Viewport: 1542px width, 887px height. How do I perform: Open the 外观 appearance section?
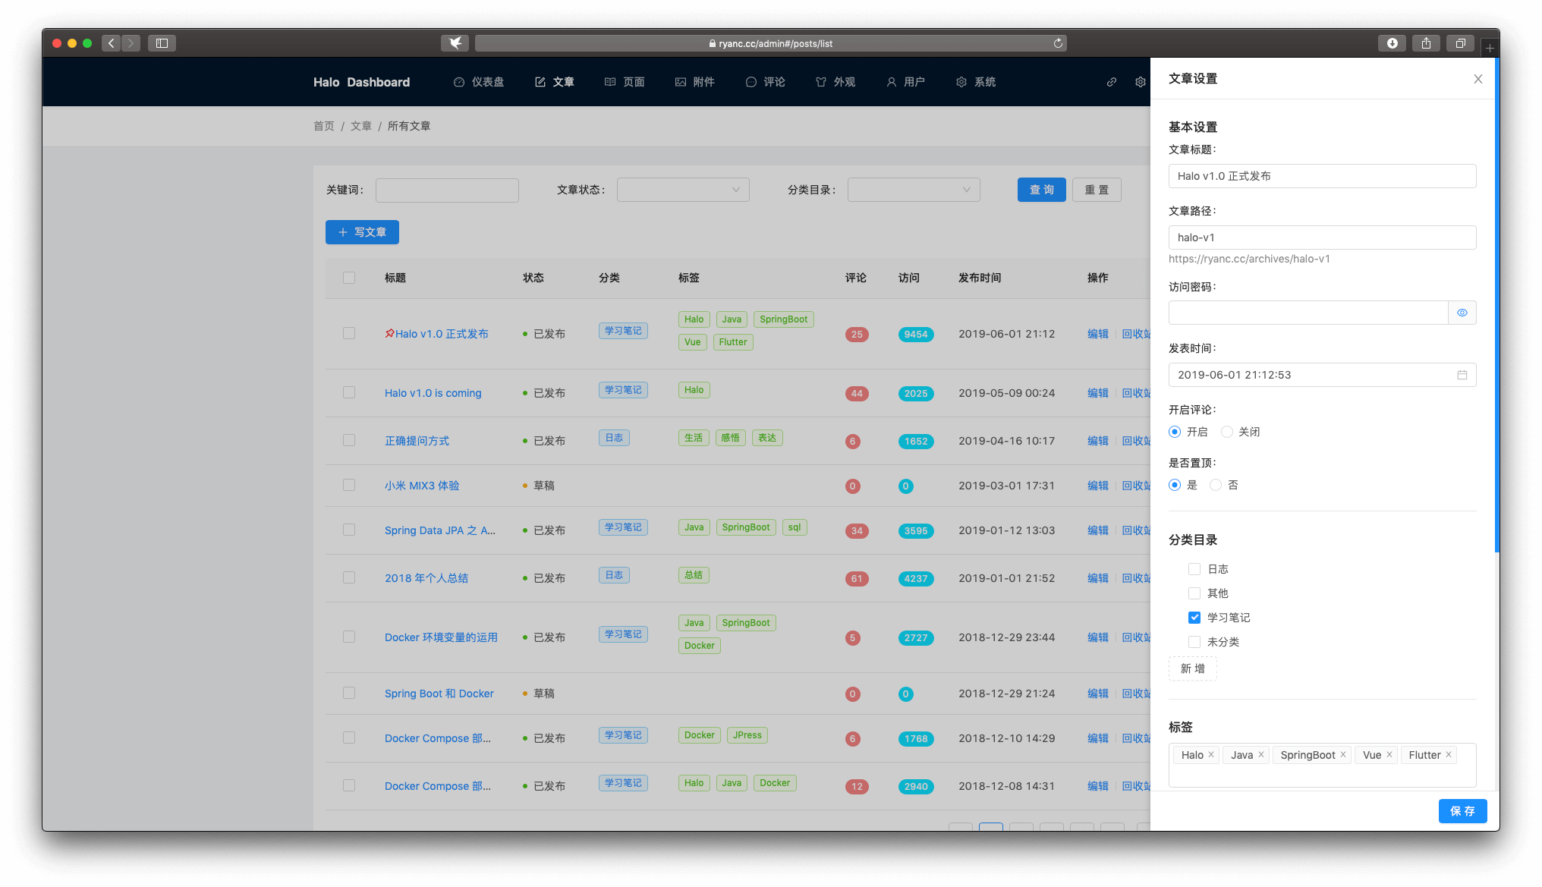pyautogui.click(x=836, y=82)
